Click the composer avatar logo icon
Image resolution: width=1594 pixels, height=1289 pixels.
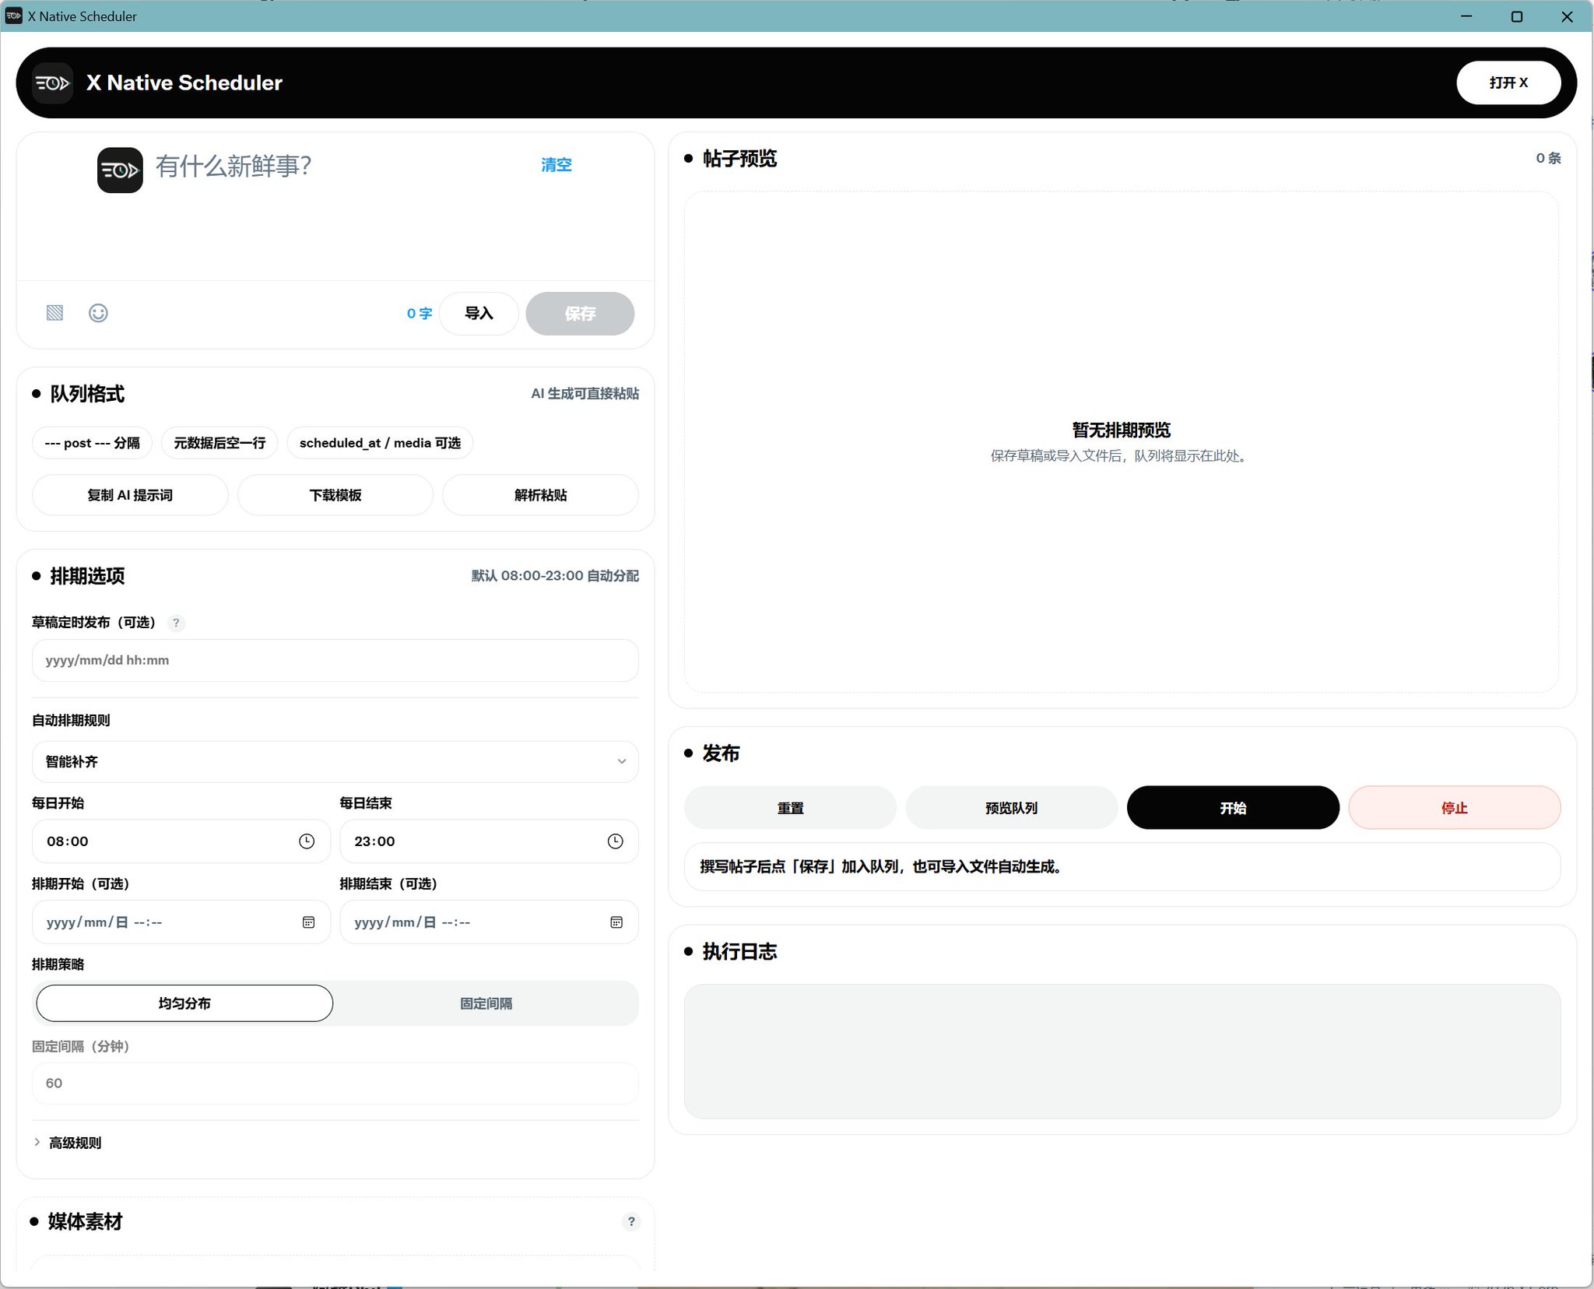point(120,170)
